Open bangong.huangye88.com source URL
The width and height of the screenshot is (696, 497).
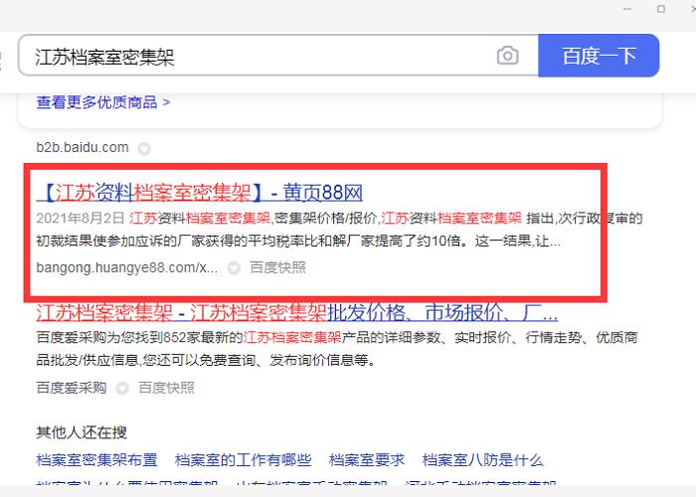[x=127, y=267]
